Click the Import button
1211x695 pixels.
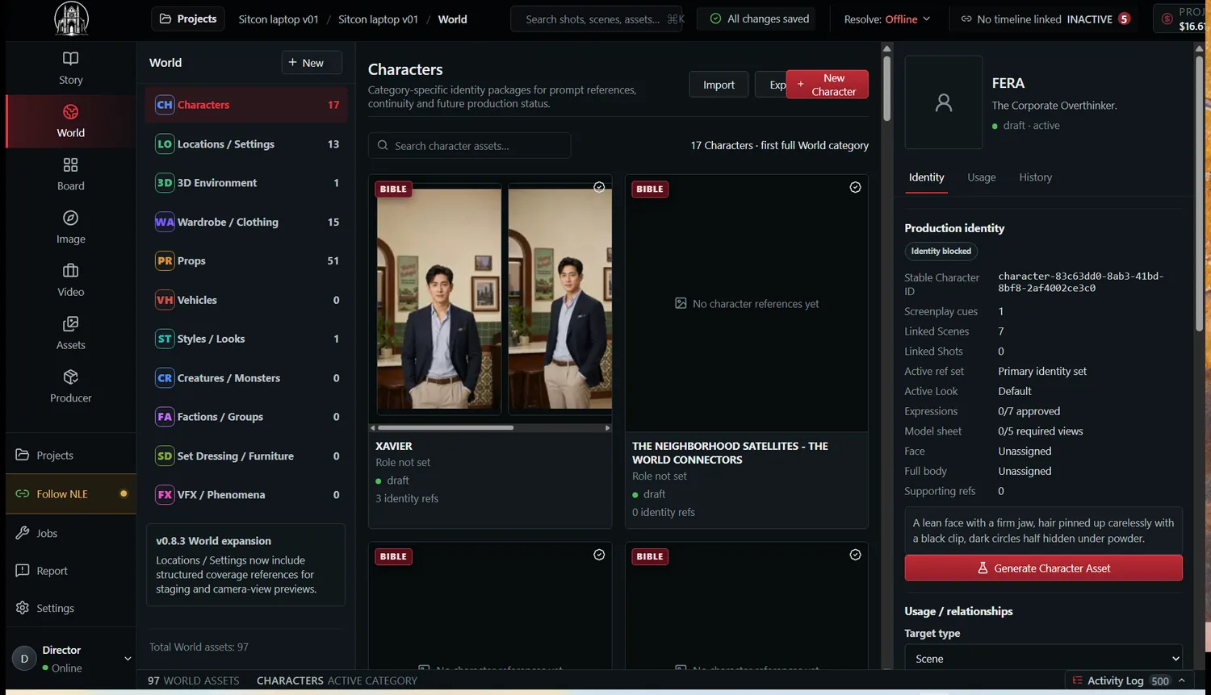click(x=719, y=85)
